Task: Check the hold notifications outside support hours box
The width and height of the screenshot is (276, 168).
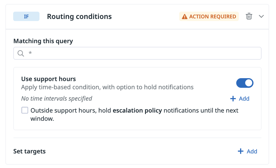Action: (x=25, y=110)
